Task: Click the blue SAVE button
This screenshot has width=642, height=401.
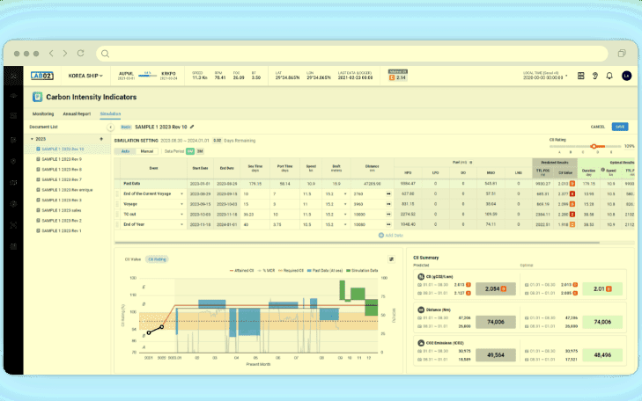Action: click(x=620, y=127)
